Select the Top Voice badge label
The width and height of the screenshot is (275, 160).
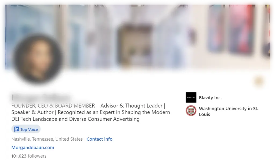[x=29, y=129]
